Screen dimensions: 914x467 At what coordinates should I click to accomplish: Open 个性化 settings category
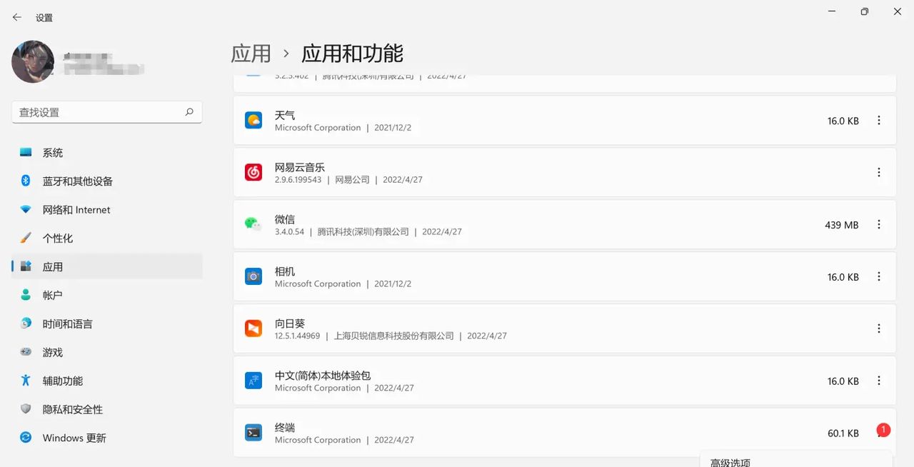107,238
